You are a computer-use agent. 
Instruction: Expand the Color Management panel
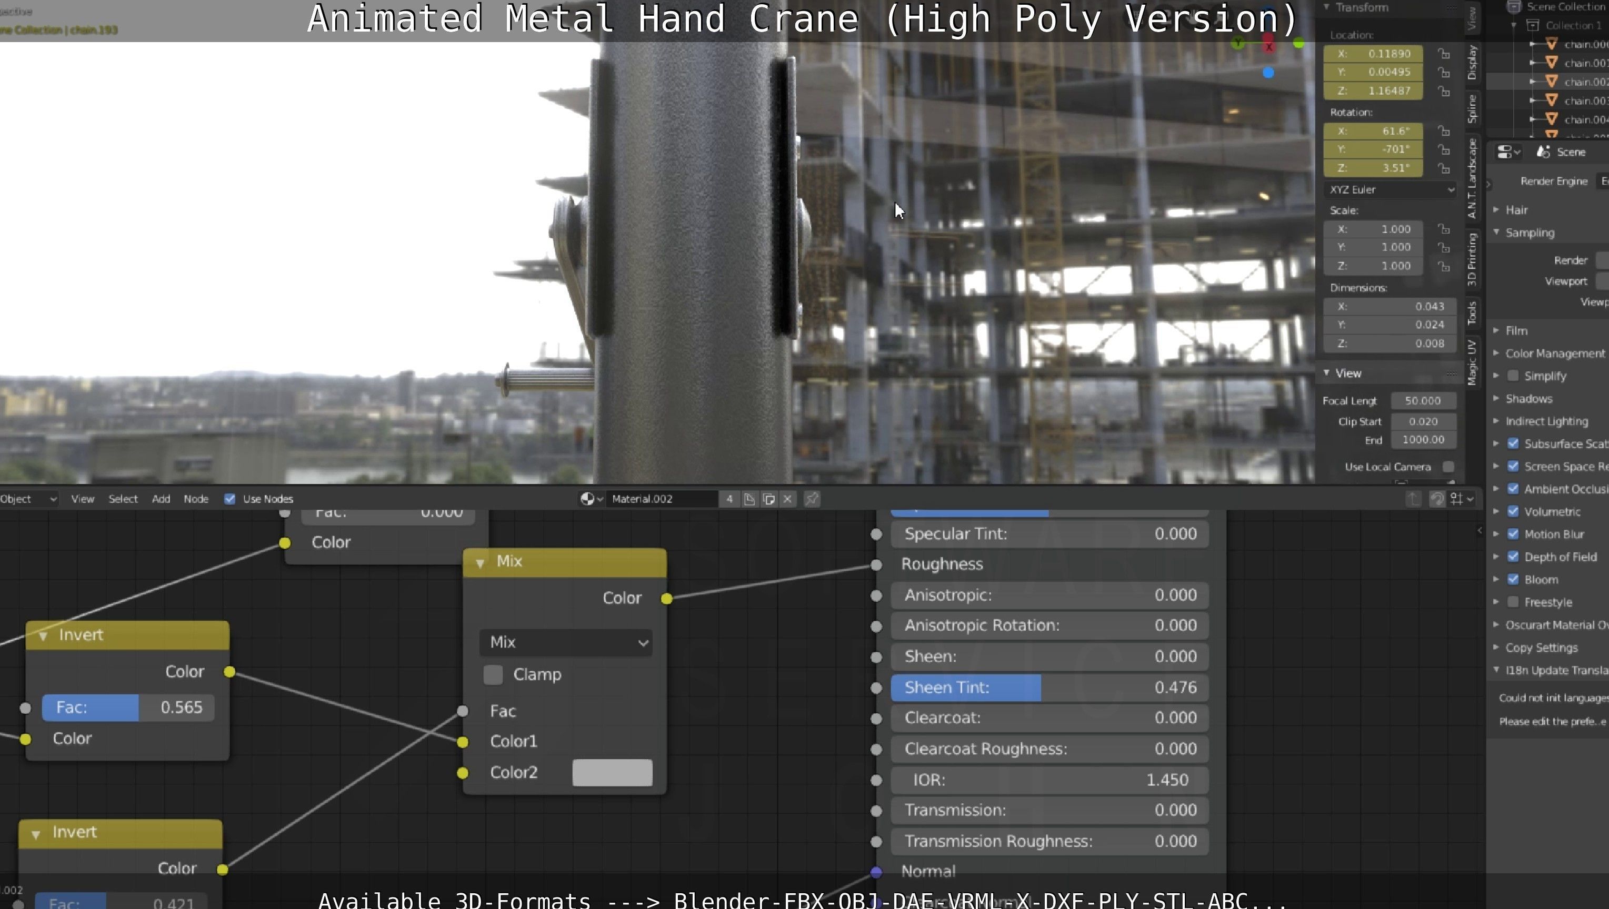1496,353
